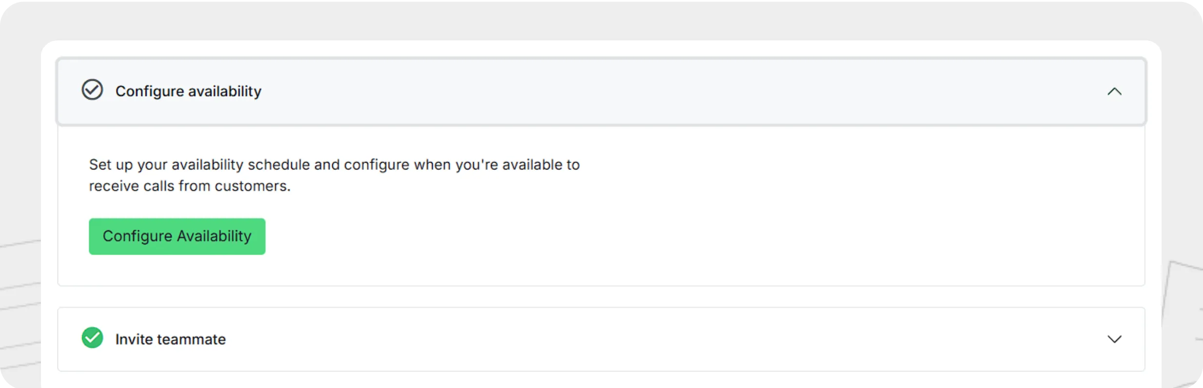Collapse the Configure availability section chevron
This screenshot has height=388, width=1203.
tap(1114, 92)
